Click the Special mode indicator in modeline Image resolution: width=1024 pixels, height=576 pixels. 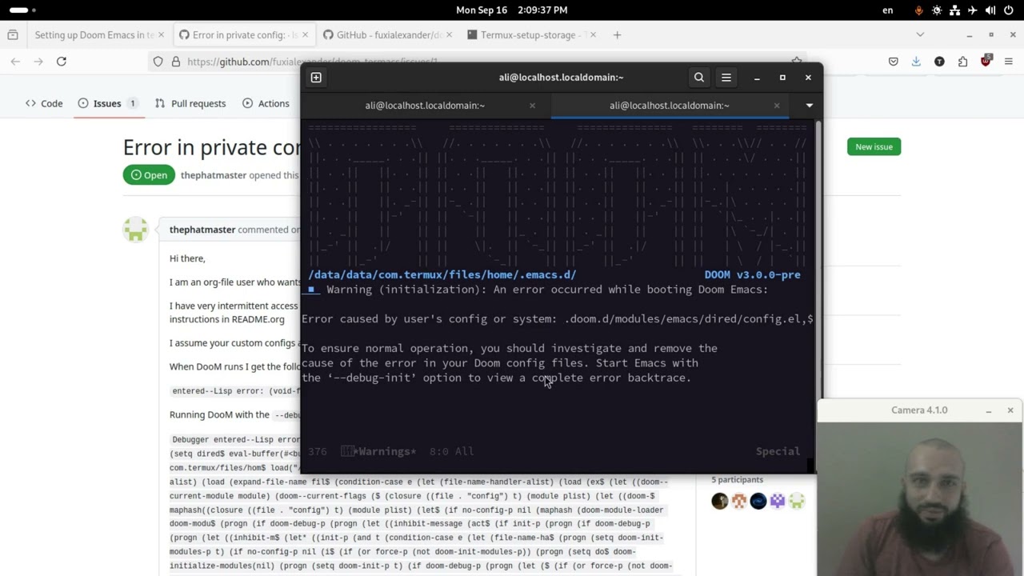[778, 451]
